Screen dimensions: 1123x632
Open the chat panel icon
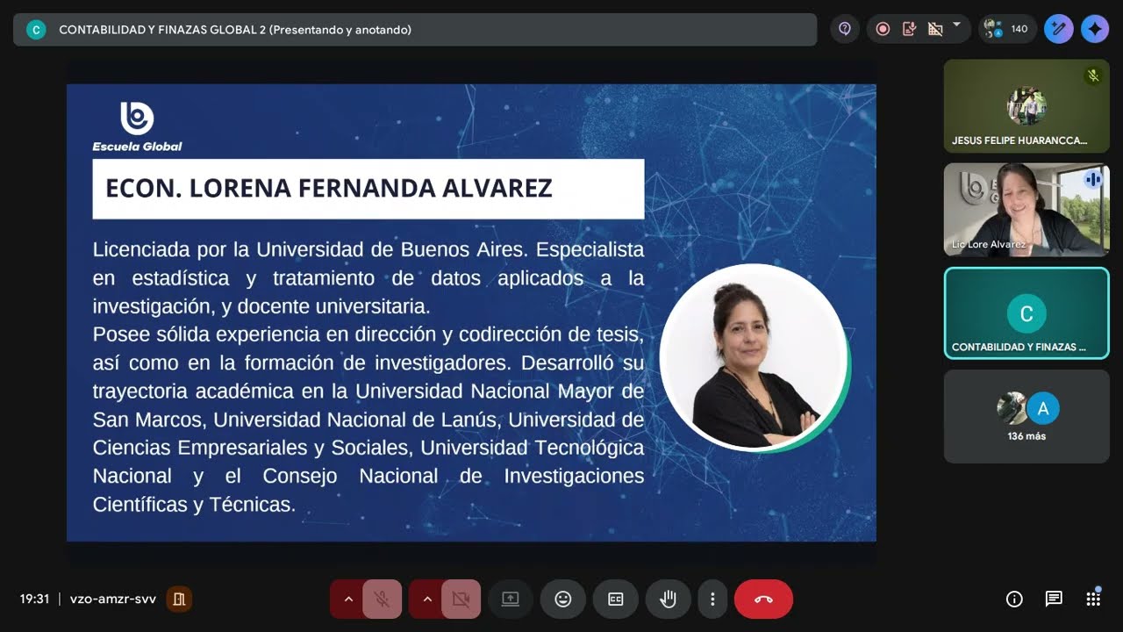(x=1054, y=600)
